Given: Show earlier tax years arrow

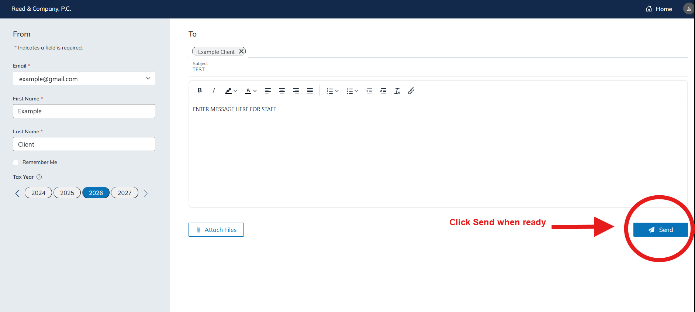Looking at the screenshot, I should 17,193.
